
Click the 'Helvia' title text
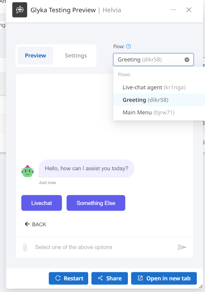coord(112,10)
